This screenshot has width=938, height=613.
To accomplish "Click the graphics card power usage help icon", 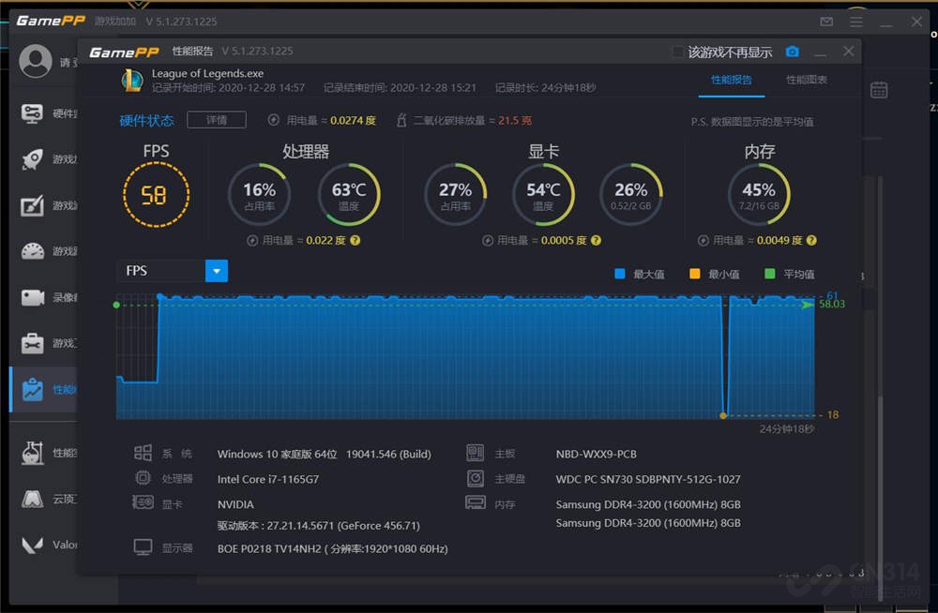I will pos(596,240).
